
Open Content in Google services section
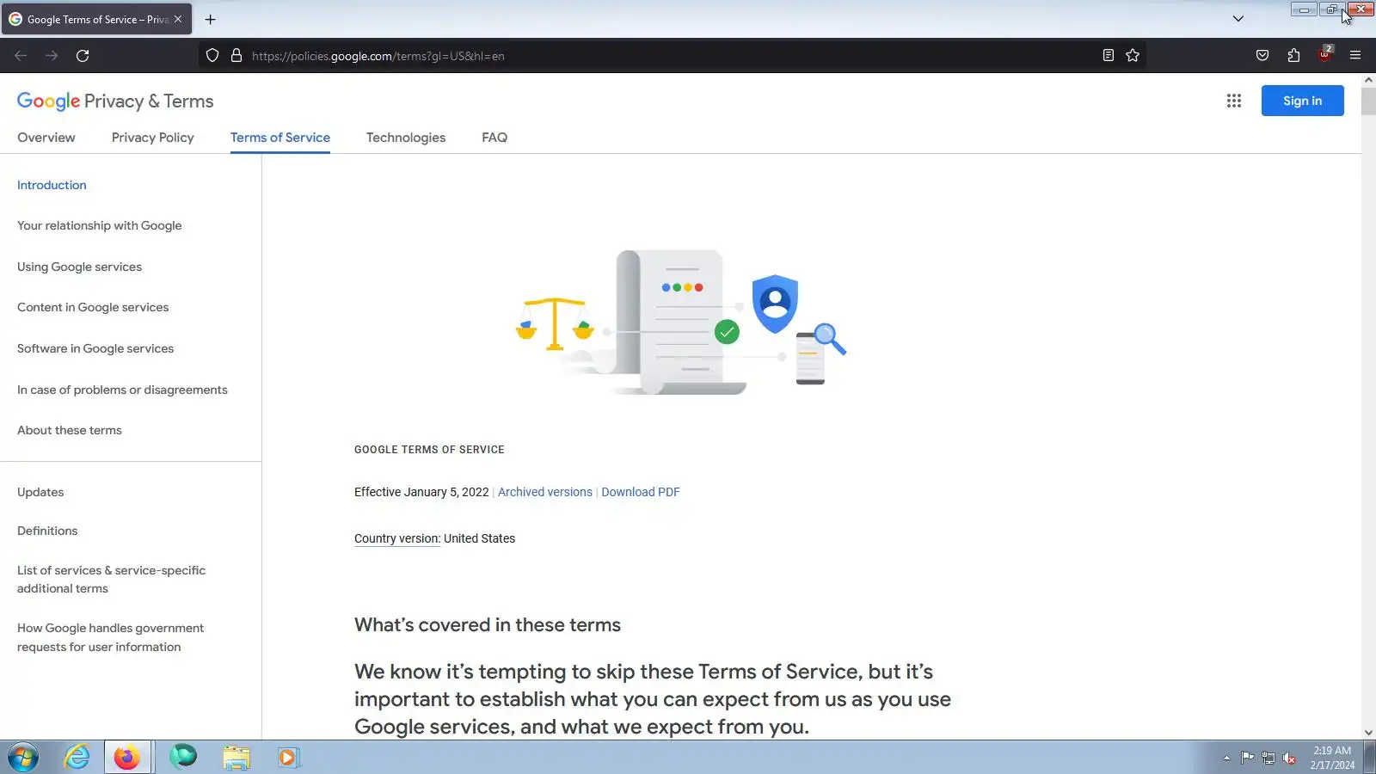[x=93, y=307]
